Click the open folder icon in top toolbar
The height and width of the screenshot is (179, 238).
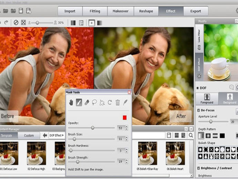(x=6, y=11)
